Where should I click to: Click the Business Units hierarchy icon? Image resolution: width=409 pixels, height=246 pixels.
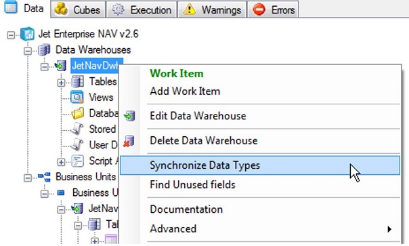[44, 177]
